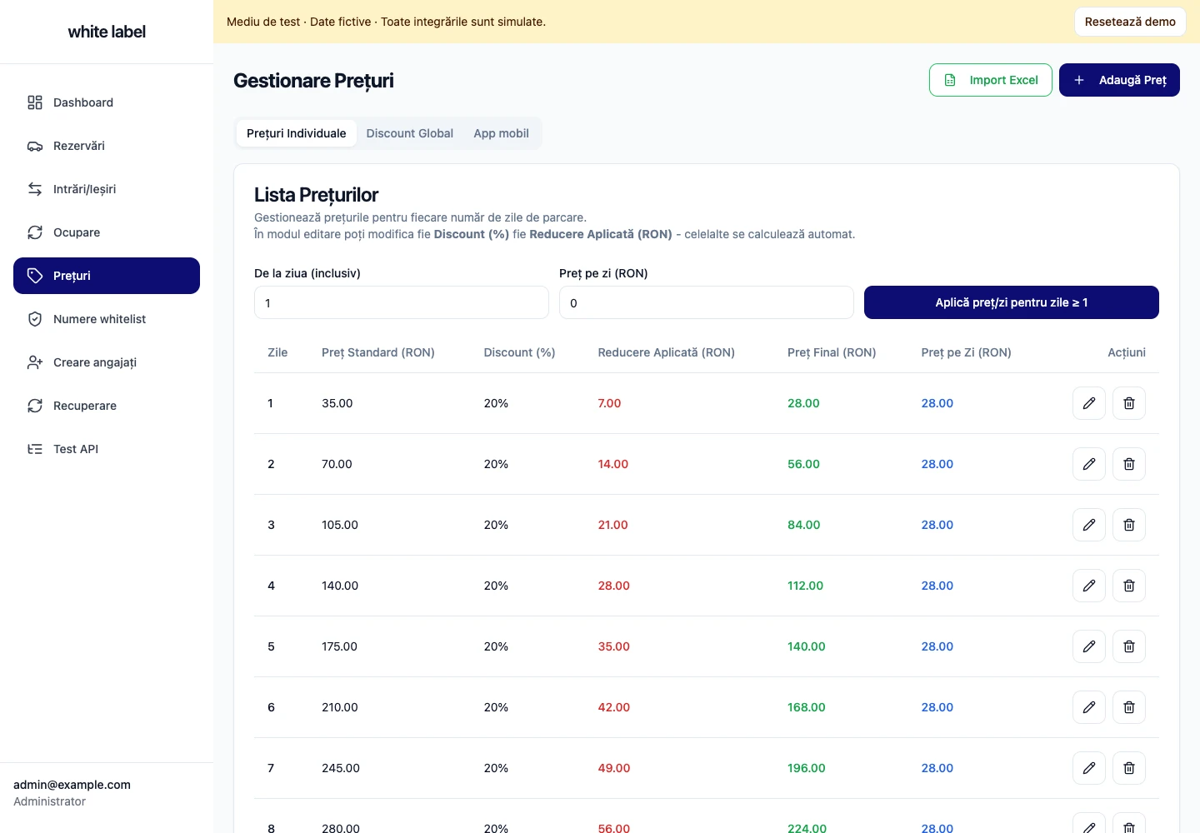This screenshot has height=833, width=1200.
Task: Switch to the Discount Global tab
Action: click(409, 133)
